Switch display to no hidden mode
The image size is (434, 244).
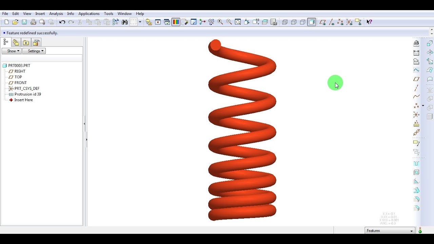pyautogui.click(x=303, y=22)
